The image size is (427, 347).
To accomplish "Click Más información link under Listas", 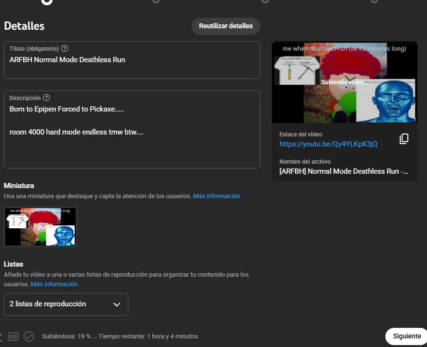I will 54,284.
